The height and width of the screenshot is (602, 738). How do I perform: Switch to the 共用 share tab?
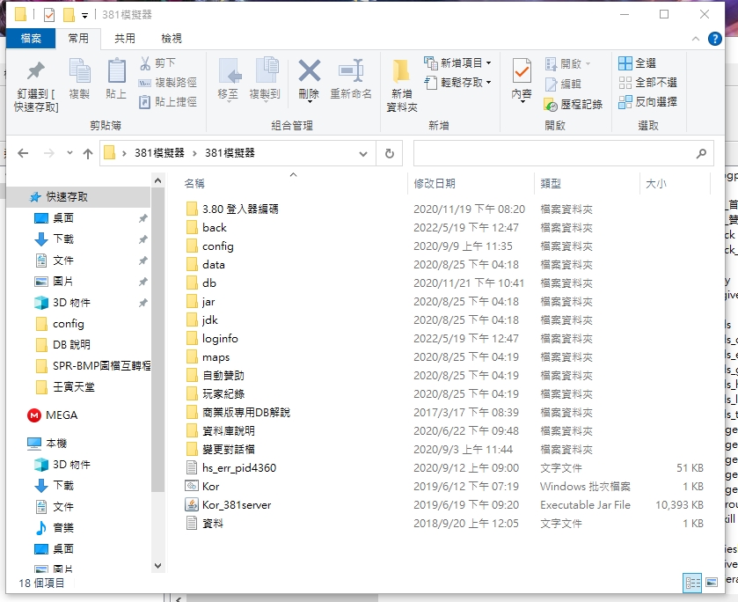pyautogui.click(x=125, y=39)
